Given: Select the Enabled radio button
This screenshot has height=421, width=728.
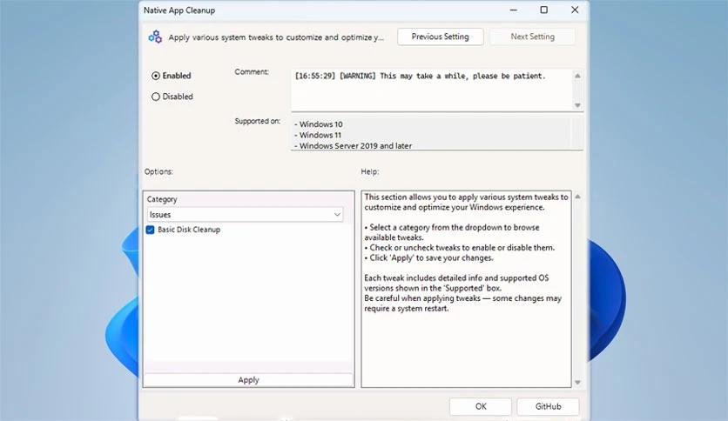Looking at the screenshot, I should tap(156, 76).
